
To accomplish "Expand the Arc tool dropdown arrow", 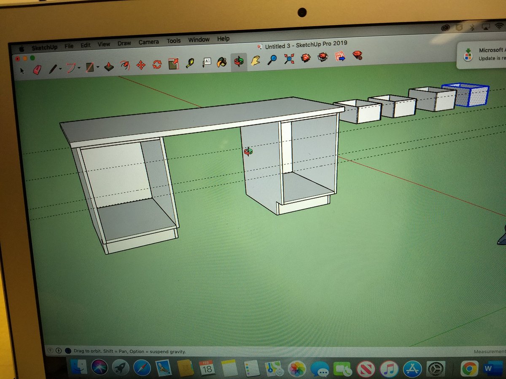I will (79, 68).
